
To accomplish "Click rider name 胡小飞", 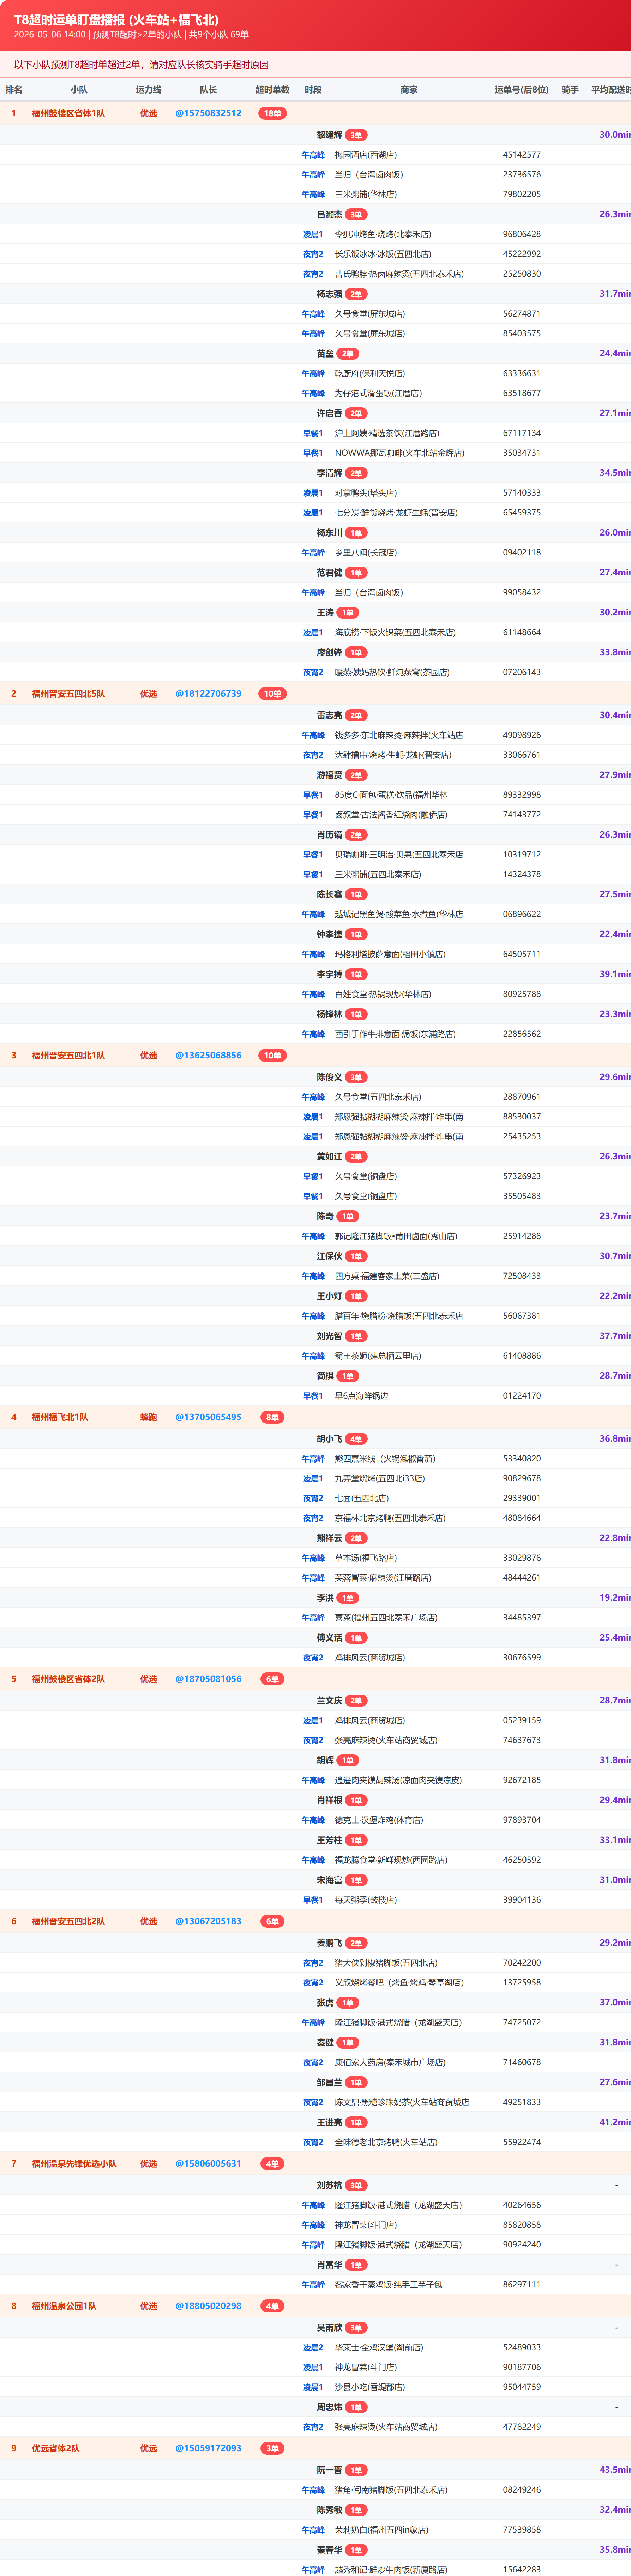I will pyautogui.click(x=330, y=1439).
